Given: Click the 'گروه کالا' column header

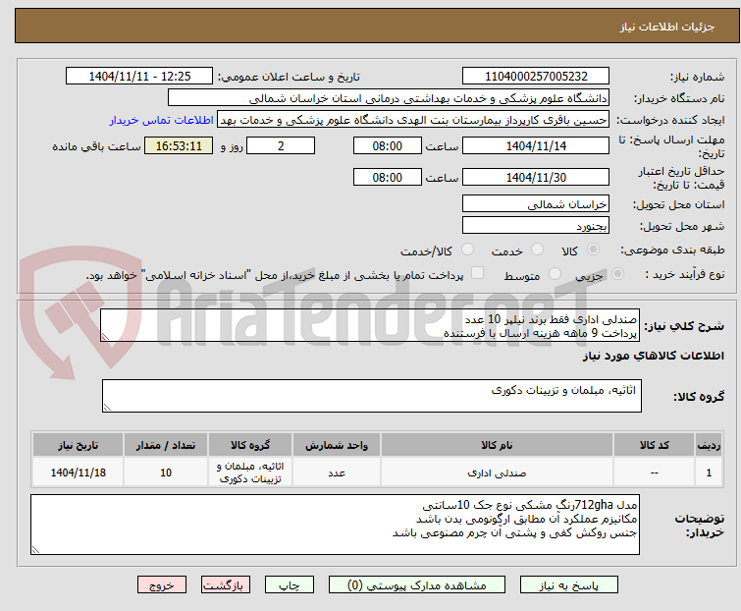Looking at the screenshot, I should point(250,445).
